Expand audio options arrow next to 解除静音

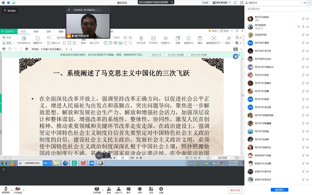click(x=12, y=190)
